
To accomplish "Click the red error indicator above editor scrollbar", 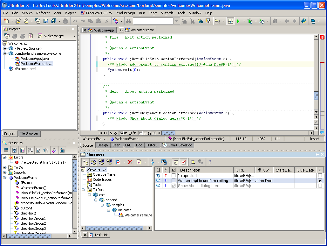I will coord(322,37).
